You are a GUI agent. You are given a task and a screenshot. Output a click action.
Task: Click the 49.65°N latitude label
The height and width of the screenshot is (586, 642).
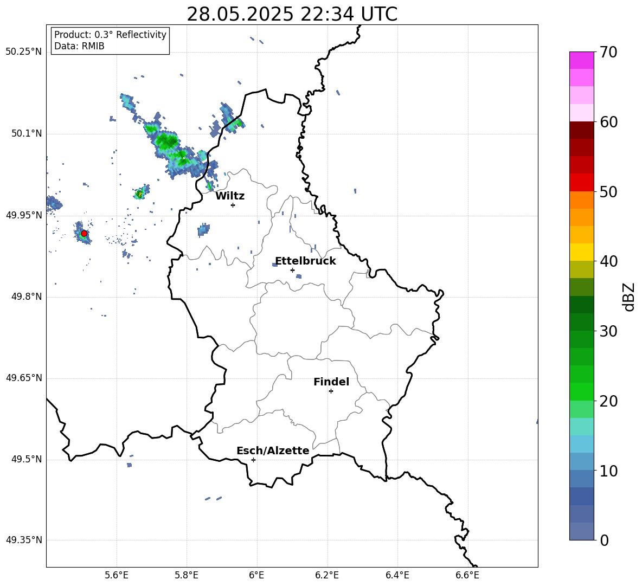point(24,378)
